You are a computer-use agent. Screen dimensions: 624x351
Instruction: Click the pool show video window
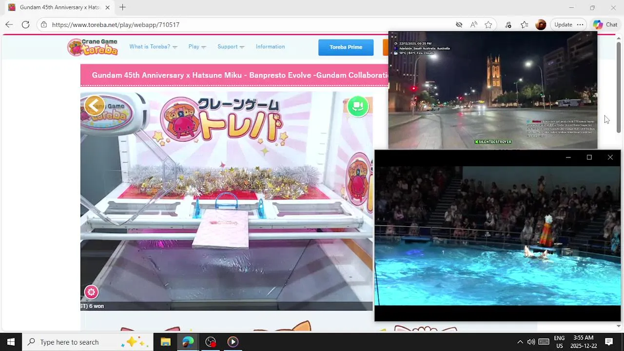498,236
